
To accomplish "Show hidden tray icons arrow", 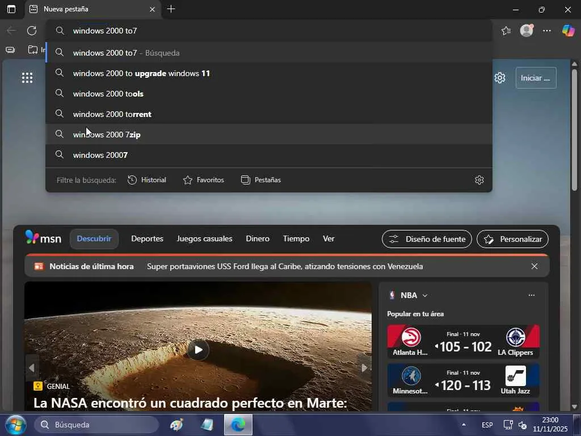I will [x=464, y=425].
